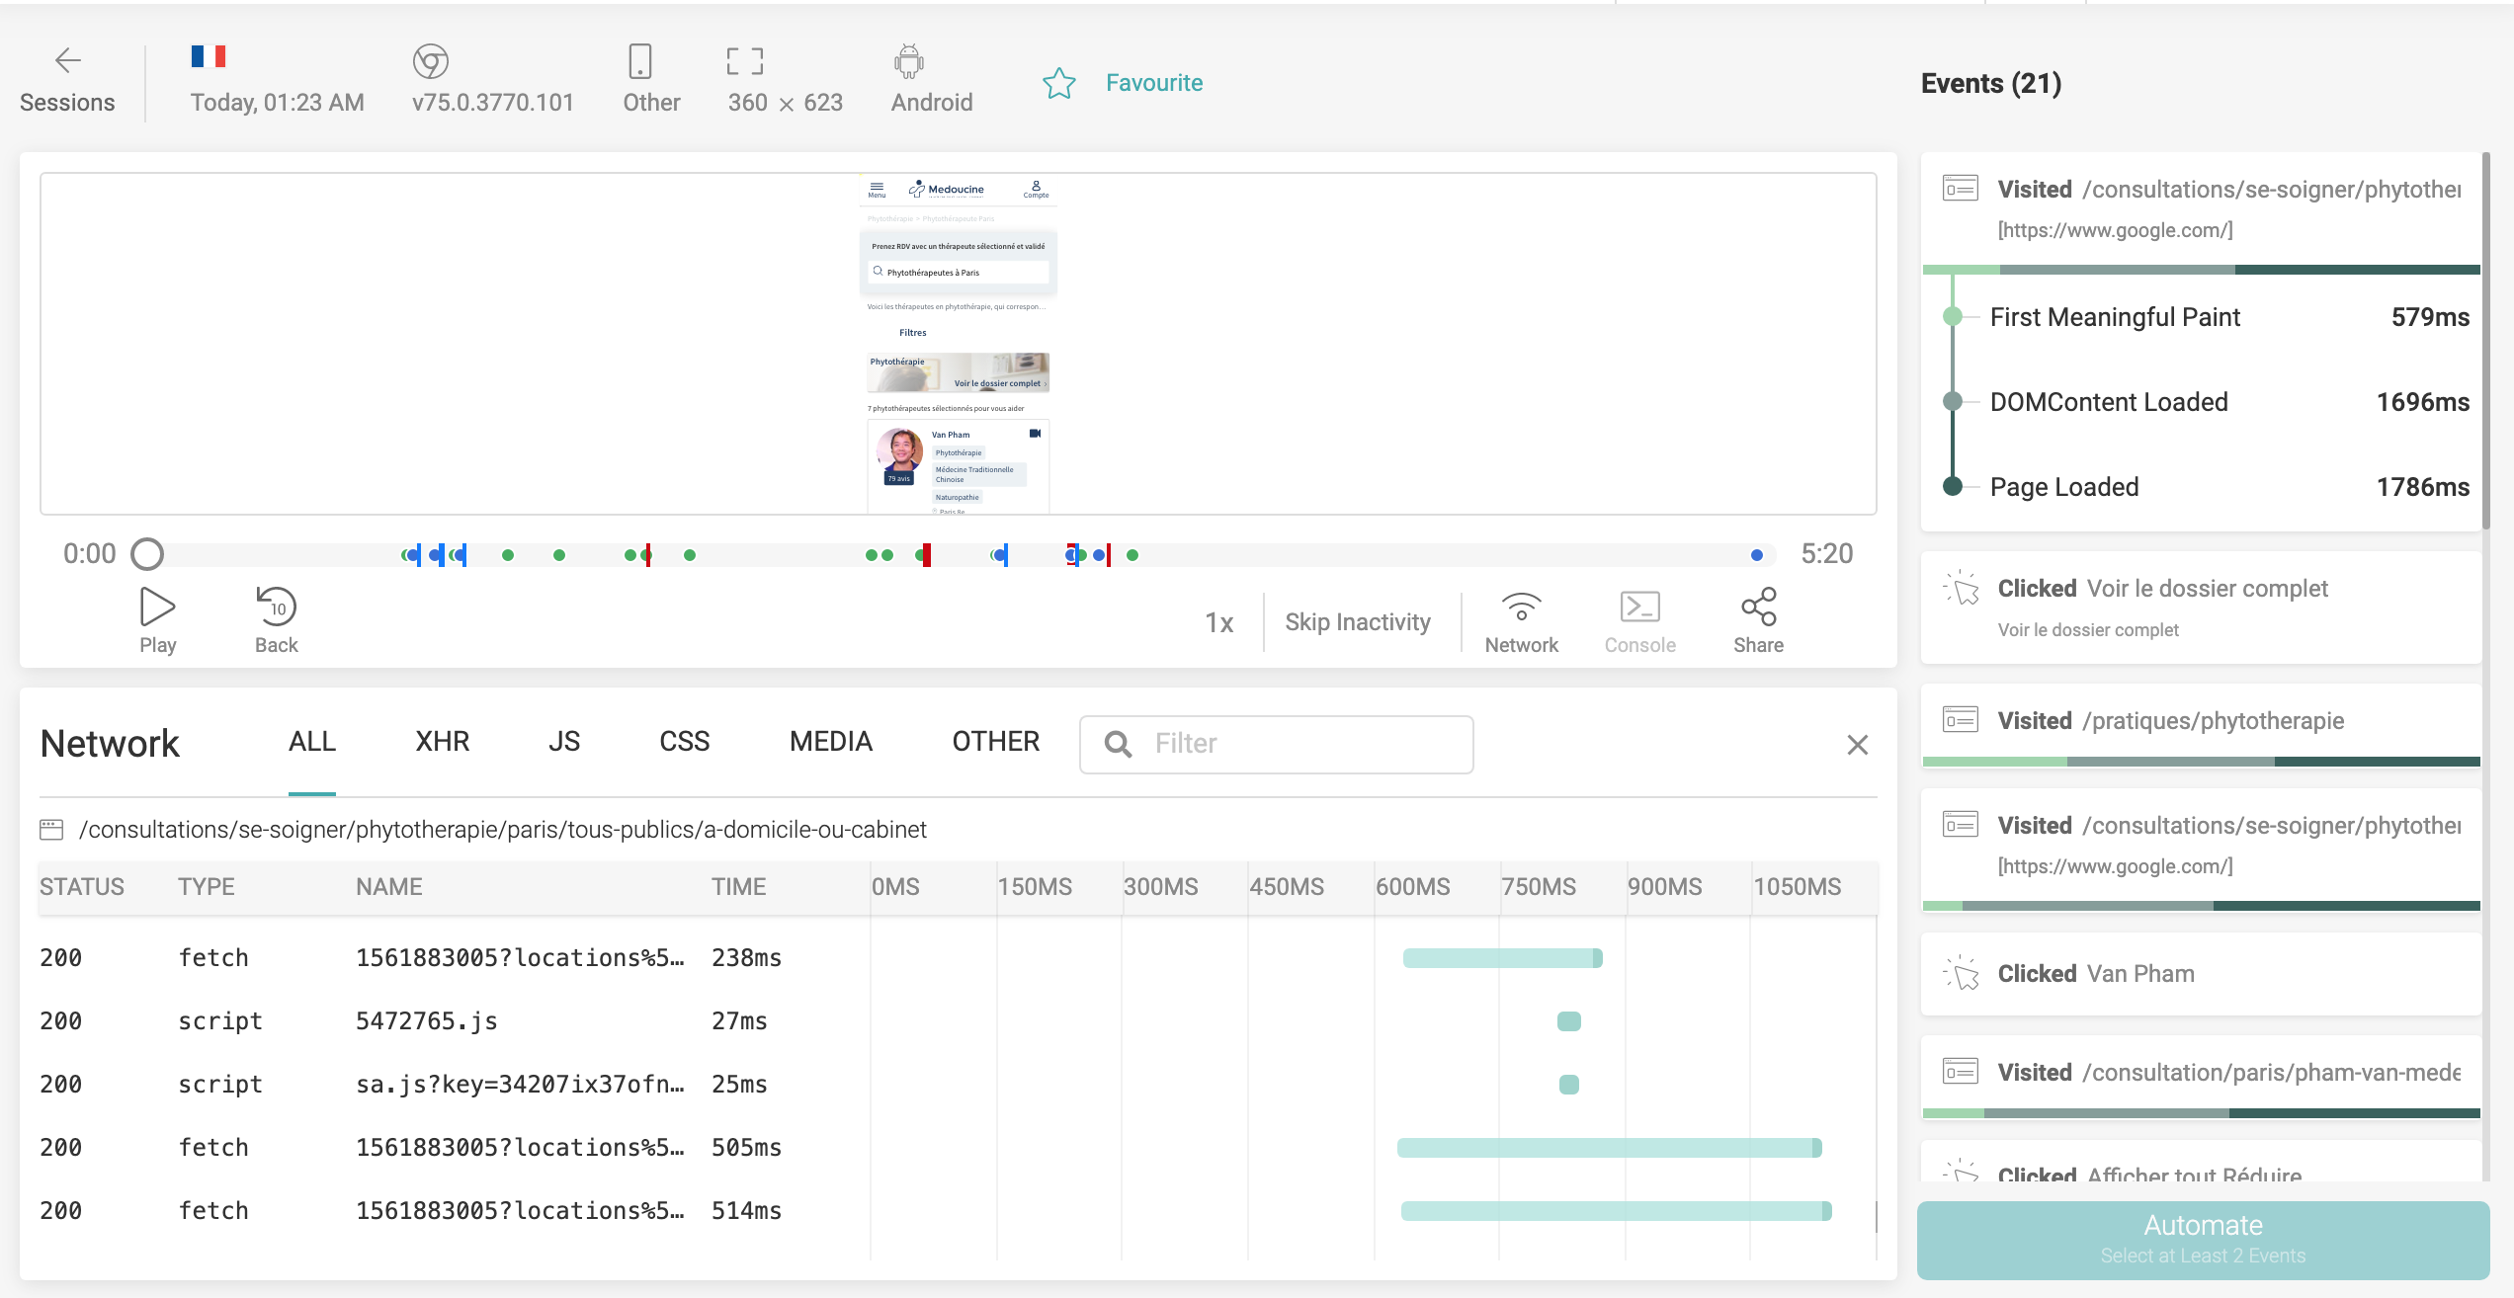The image size is (2514, 1298).
Task: Switch to the MEDIA network tab
Action: pyautogui.click(x=830, y=741)
